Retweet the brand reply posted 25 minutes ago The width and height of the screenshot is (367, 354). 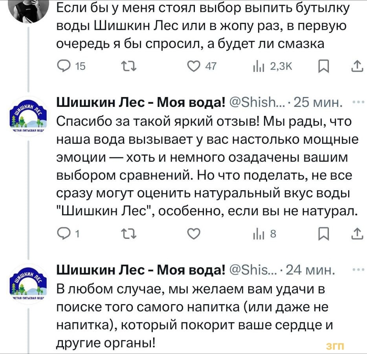pyautogui.click(x=128, y=235)
